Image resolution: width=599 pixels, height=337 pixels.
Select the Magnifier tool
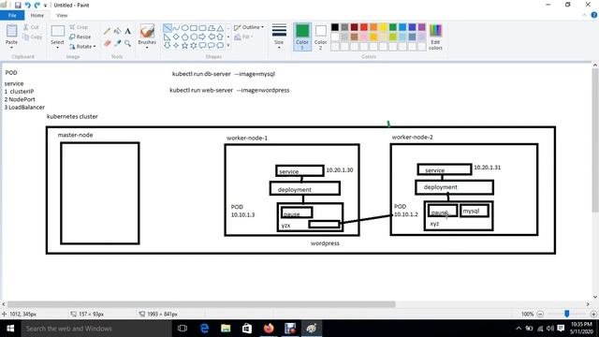tap(127, 44)
